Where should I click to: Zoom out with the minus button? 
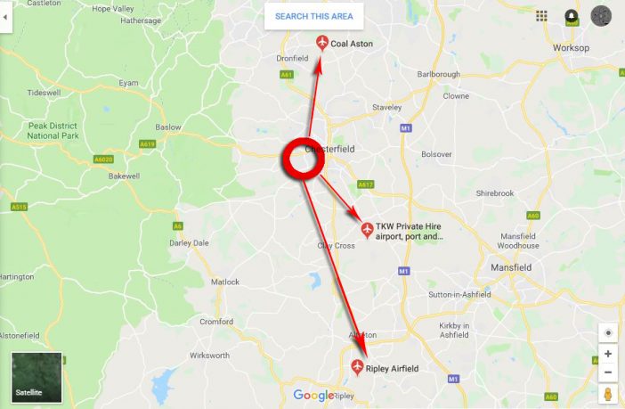click(608, 372)
